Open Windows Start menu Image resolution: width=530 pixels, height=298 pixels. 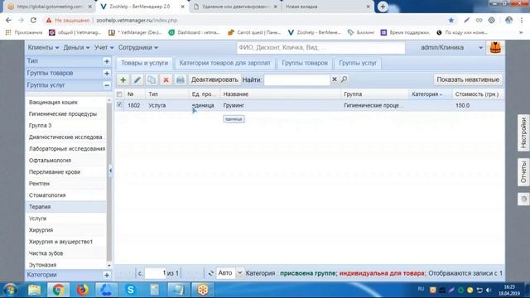(x=10, y=290)
